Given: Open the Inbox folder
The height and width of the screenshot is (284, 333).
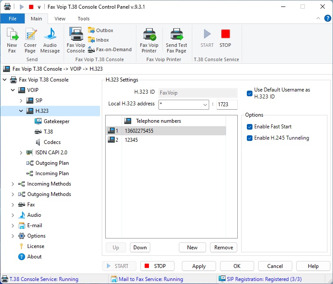Looking at the screenshot, I should point(98,40).
